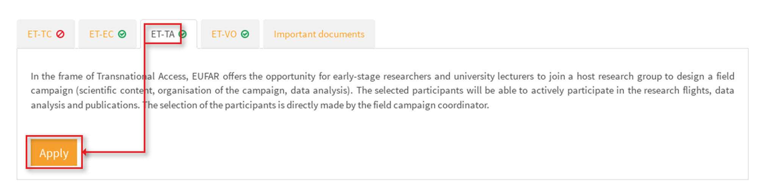Viewport: 765px width, 196px height.
Task: Click the word 'publications' in last line
Action: (111, 105)
